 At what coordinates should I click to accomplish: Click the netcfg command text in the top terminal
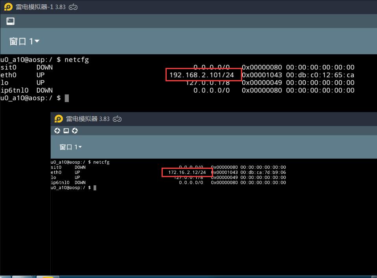coord(77,60)
